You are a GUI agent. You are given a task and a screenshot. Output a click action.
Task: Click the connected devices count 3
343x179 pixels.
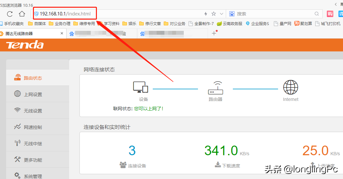click(132, 150)
